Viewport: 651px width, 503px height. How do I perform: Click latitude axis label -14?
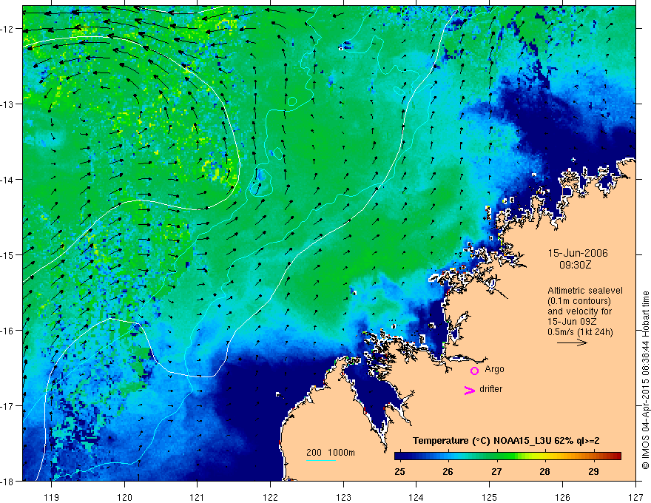point(7,180)
